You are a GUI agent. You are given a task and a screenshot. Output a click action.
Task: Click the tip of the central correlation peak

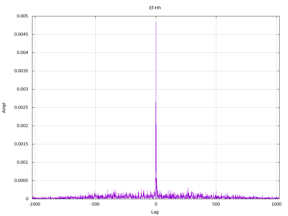[156, 22]
